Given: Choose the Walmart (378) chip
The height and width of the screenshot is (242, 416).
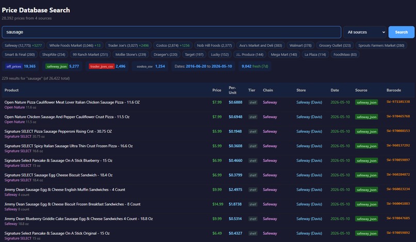Looking at the screenshot, I should tap(300, 45).
